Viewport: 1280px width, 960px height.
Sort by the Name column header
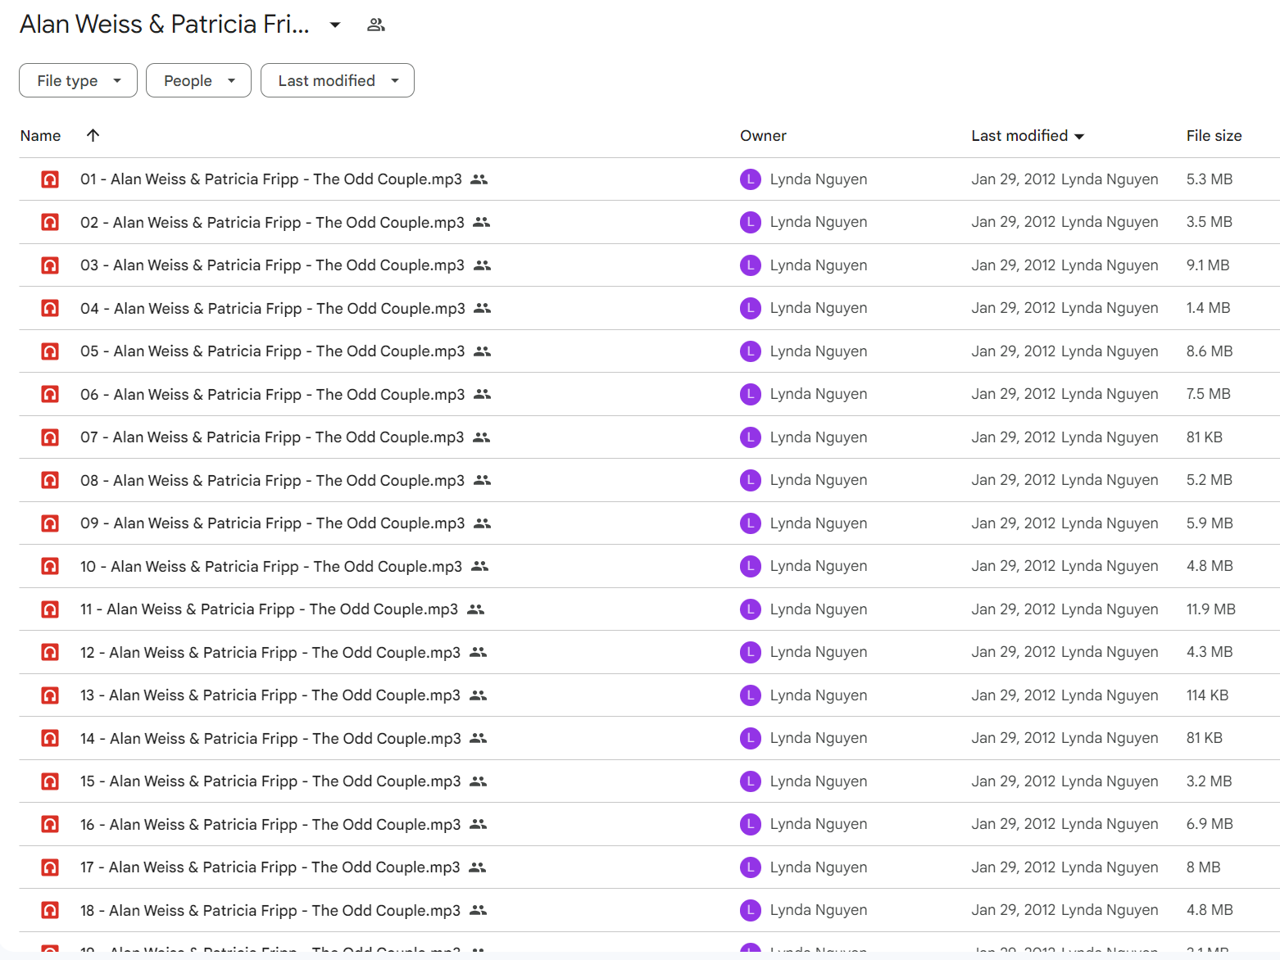pyautogui.click(x=40, y=136)
